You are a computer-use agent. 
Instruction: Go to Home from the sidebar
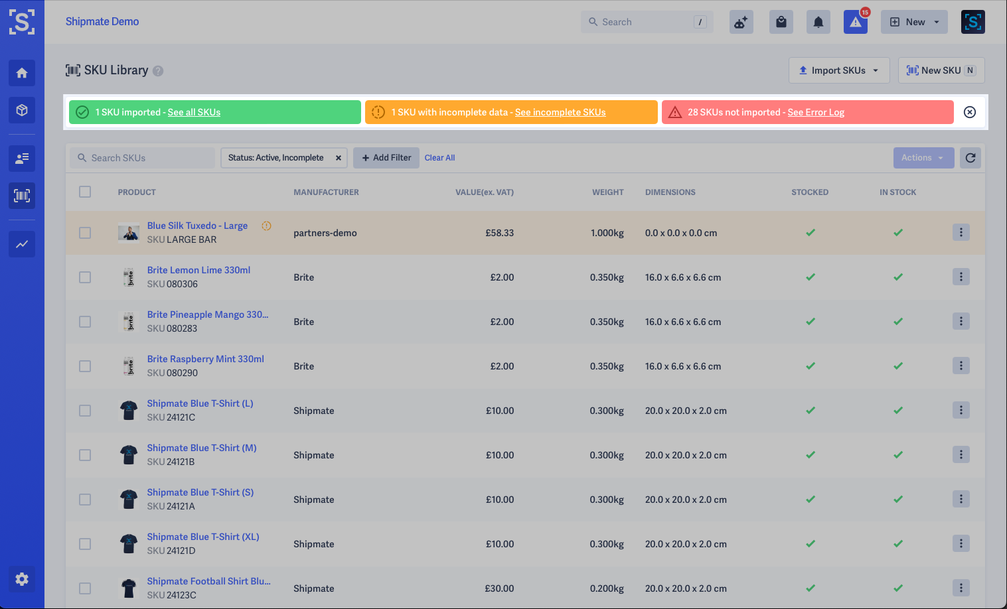click(x=22, y=73)
